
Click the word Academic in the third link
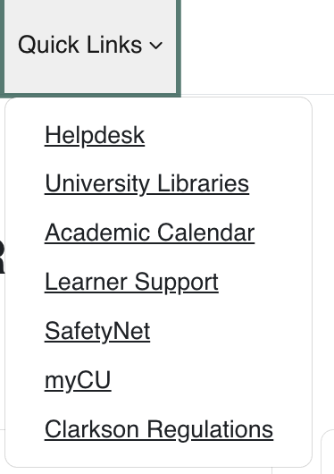(97, 233)
